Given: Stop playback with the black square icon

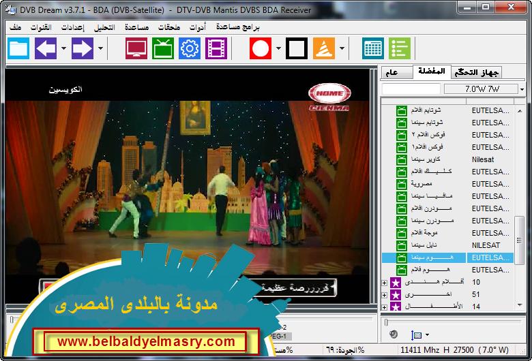Looking at the screenshot, I should pyautogui.click(x=297, y=48).
